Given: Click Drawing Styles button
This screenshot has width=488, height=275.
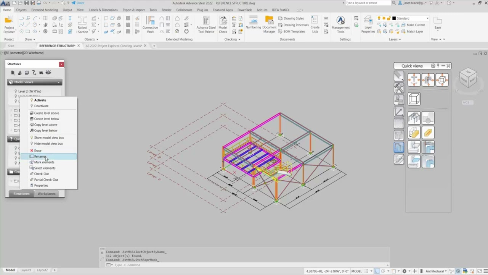Looking at the screenshot, I should click(291, 18).
